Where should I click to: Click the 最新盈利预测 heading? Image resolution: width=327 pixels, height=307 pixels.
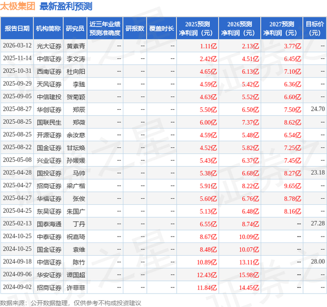pos(66,6)
